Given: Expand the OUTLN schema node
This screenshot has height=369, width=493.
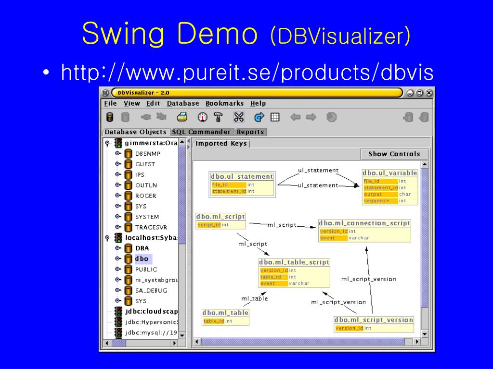Looking at the screenshot, I should point(118,185).
